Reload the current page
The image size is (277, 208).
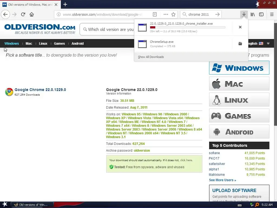pos(23,14)
